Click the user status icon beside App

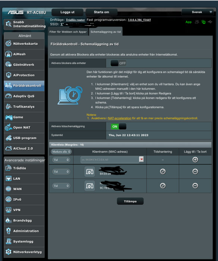(x=197, y=22)
